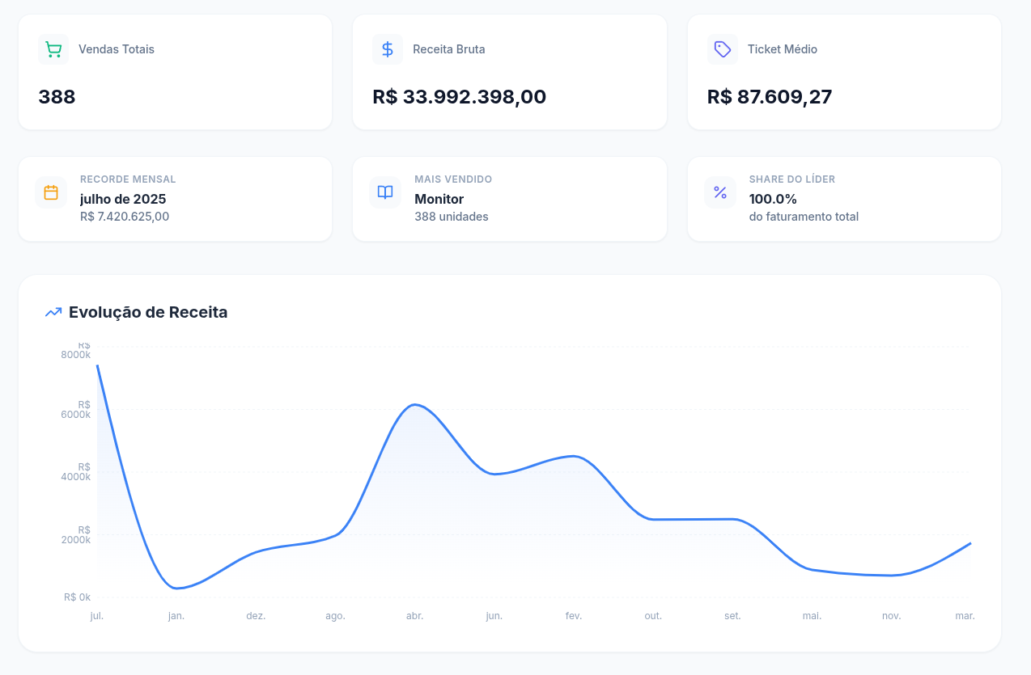Screen dimensions: 1031x675
Task: Click the dollar sign icon beside Receita Bruta
Action: [x=388, y=49]
